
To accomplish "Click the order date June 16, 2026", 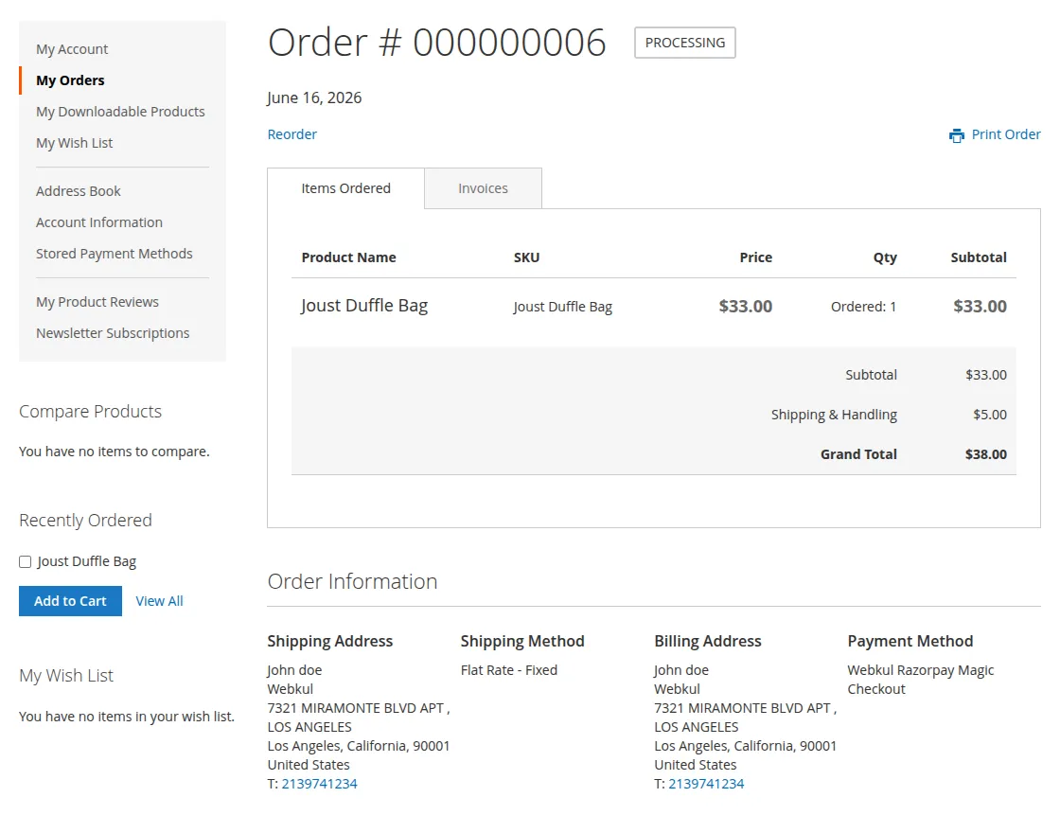I will tap(314, 98).
